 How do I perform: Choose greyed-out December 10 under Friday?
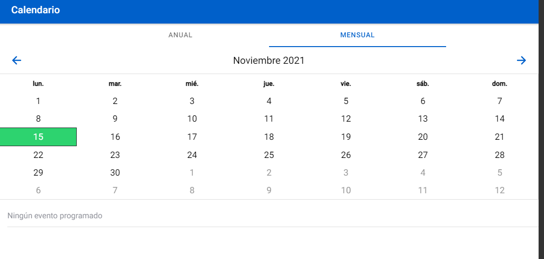346,190
